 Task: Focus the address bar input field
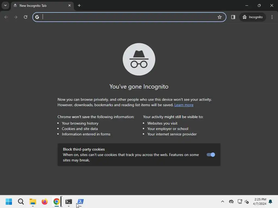(129, 17)
